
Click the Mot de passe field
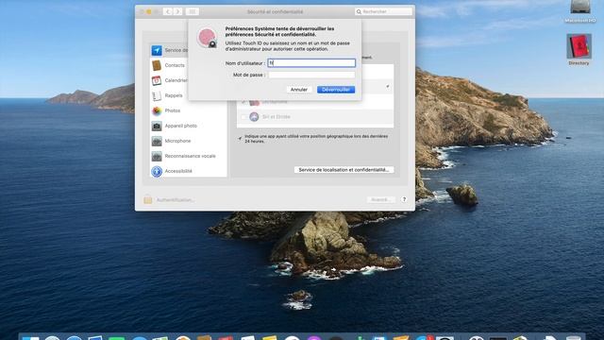(x=311, y=75)
